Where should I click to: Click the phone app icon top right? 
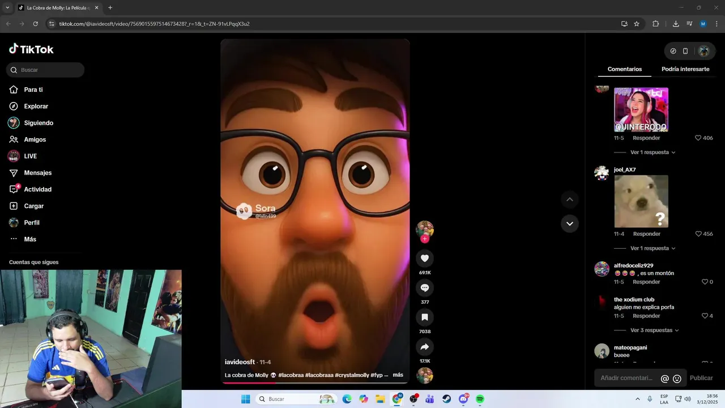pyautogui.click(x=685, y=51)
